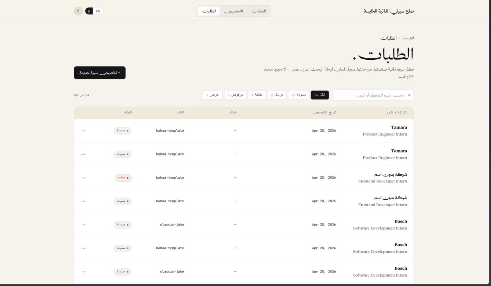The width and height of the screenshot is (491, 286).
Task: Filter applications by مقابلة 1
Action: pyautogui.click(x=257, y=95)
